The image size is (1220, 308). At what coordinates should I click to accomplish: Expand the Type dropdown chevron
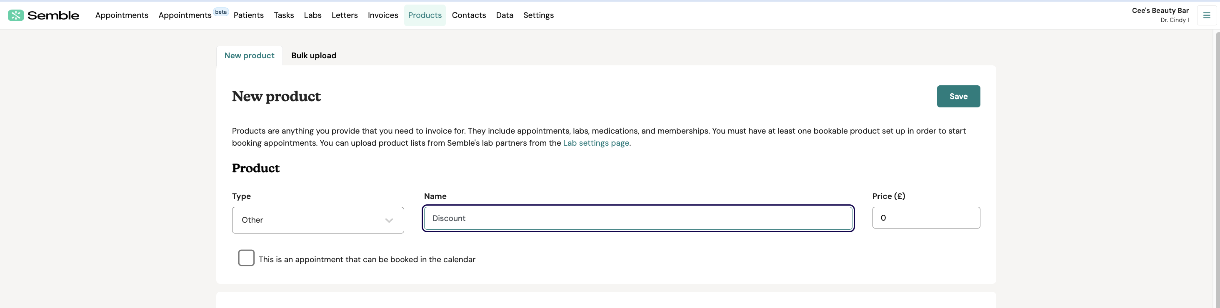click(389, 220)
